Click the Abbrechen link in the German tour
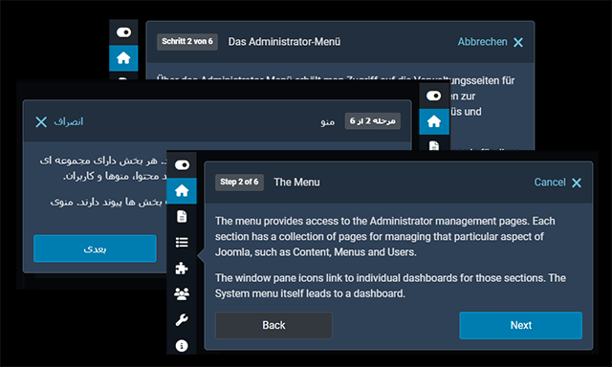The height and width of the screenshot is (367, 612). pyautogui.click(x=482, y=42)
